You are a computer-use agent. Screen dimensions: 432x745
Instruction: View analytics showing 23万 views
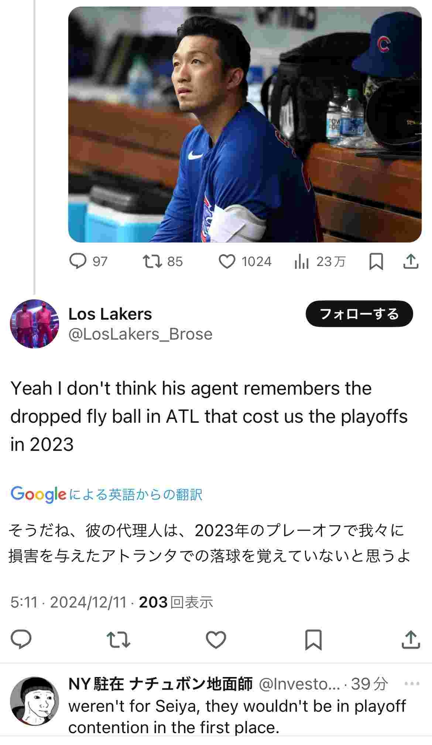320,262
